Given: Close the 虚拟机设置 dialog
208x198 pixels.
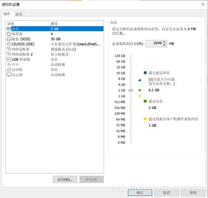Looking at the screenshot, I should pyautogui.click(x=203, y=5).
